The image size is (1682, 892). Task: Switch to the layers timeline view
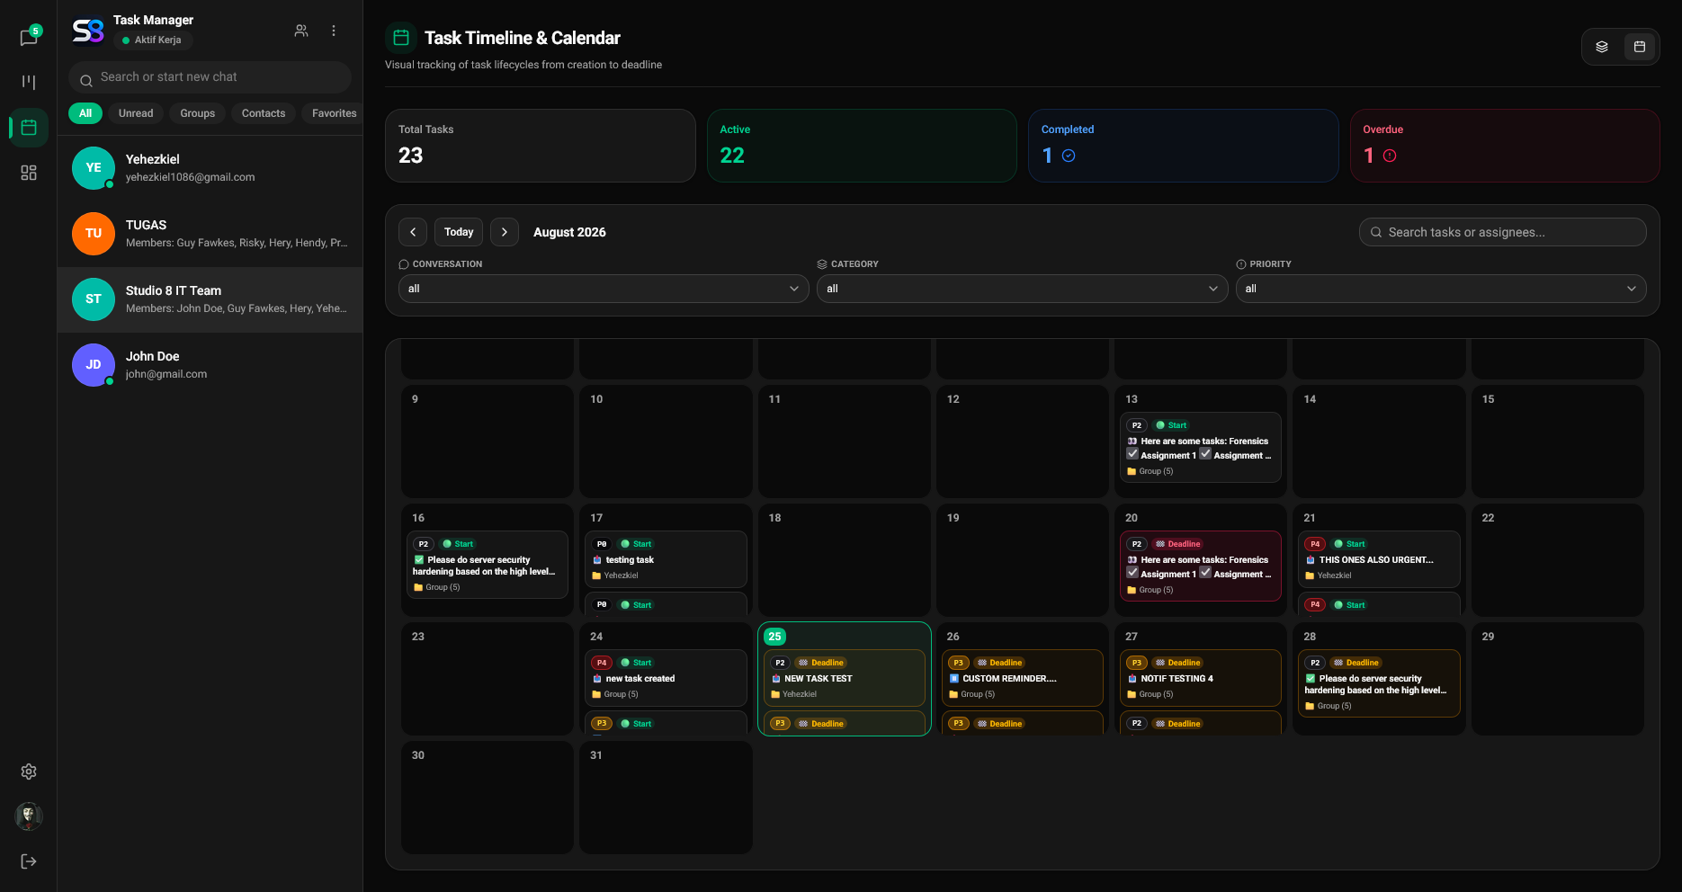(x=1602, y=47)
